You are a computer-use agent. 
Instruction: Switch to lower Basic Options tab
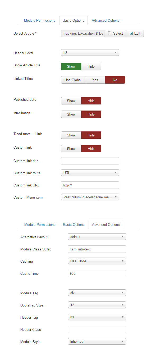coord(74,225)
